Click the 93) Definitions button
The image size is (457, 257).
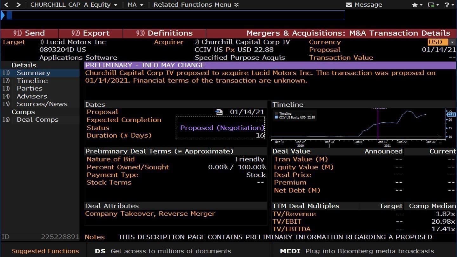tap(164, 33)
